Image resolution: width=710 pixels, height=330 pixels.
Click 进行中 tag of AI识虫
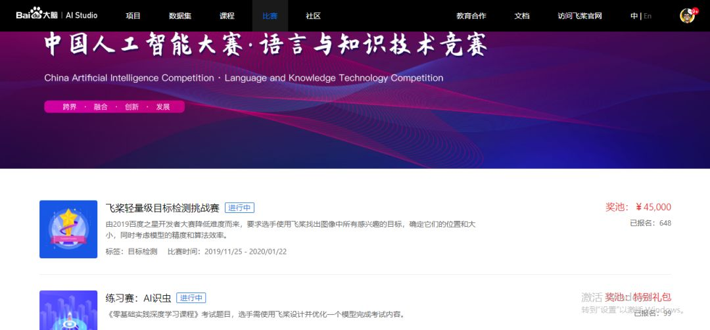tap(191, 298)
